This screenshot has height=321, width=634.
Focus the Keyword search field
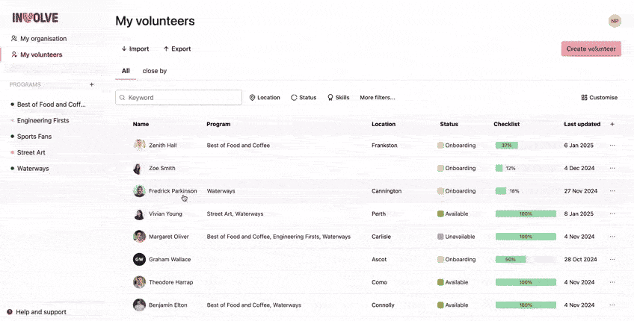pos(179,98)
